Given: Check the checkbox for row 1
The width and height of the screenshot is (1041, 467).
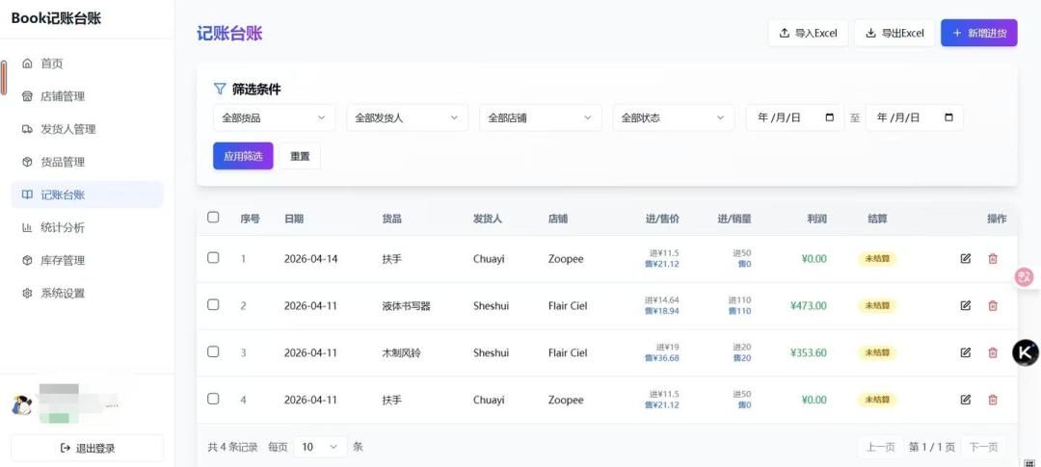Looking at the screenshot, I should 213,257.
